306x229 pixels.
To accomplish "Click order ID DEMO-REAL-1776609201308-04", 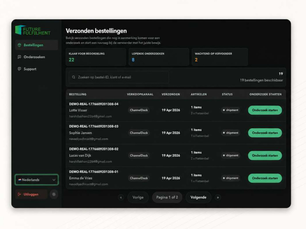I will [x=94, y=104].
